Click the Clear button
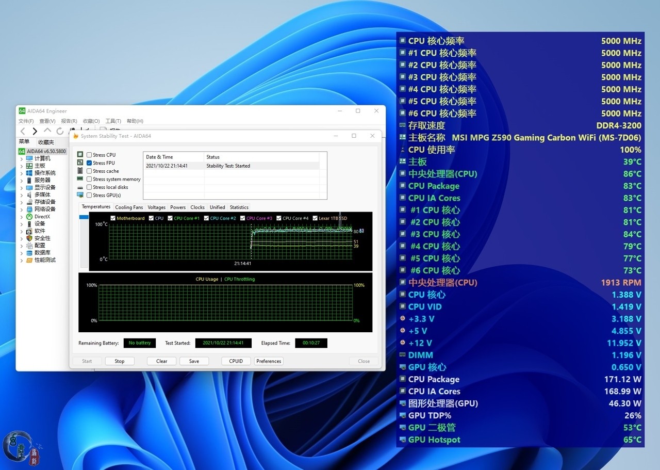This screenshot has height=470, width=660. point(162,361)
